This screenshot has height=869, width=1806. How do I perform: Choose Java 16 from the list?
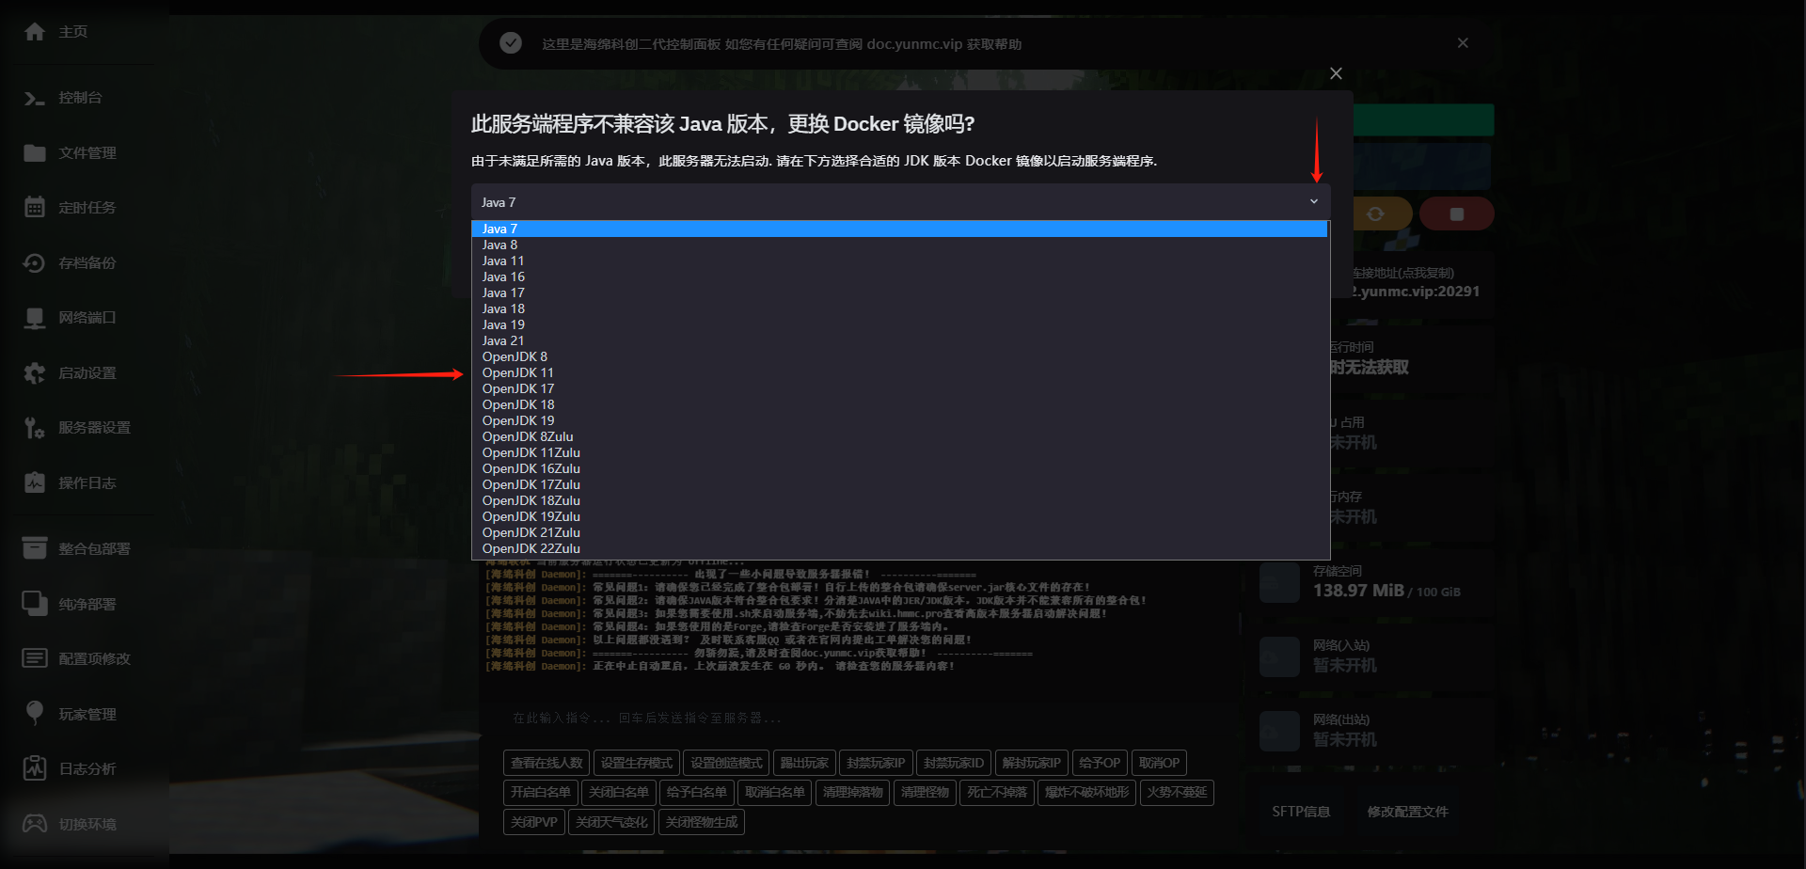pos(899,276)
